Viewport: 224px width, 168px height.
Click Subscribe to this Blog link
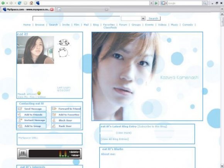coord(152,126)
